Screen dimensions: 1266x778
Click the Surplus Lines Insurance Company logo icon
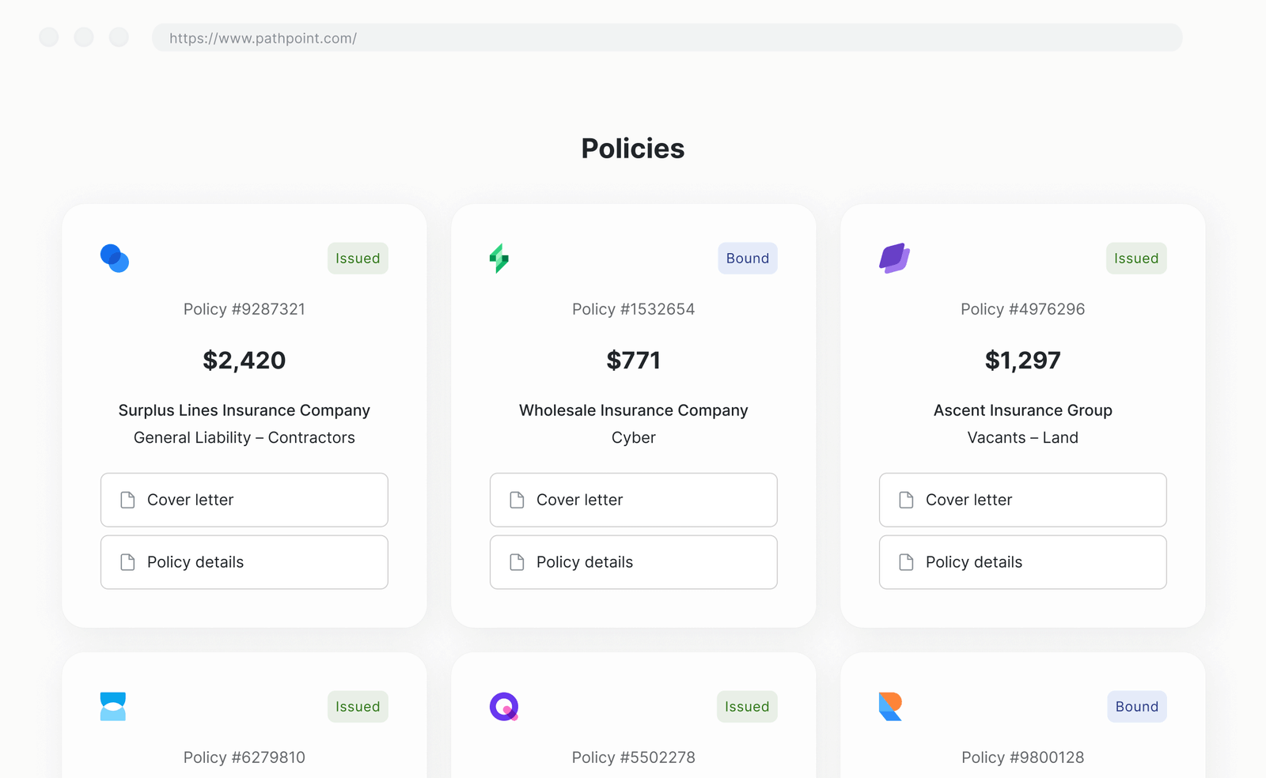[x=114, y=259]
